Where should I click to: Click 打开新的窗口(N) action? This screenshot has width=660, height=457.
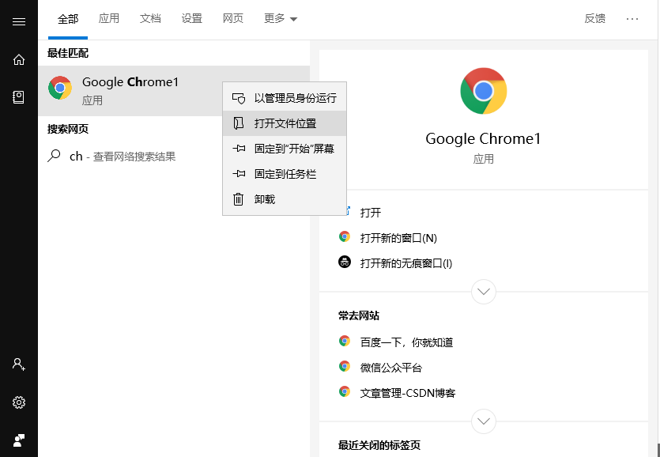398,238
